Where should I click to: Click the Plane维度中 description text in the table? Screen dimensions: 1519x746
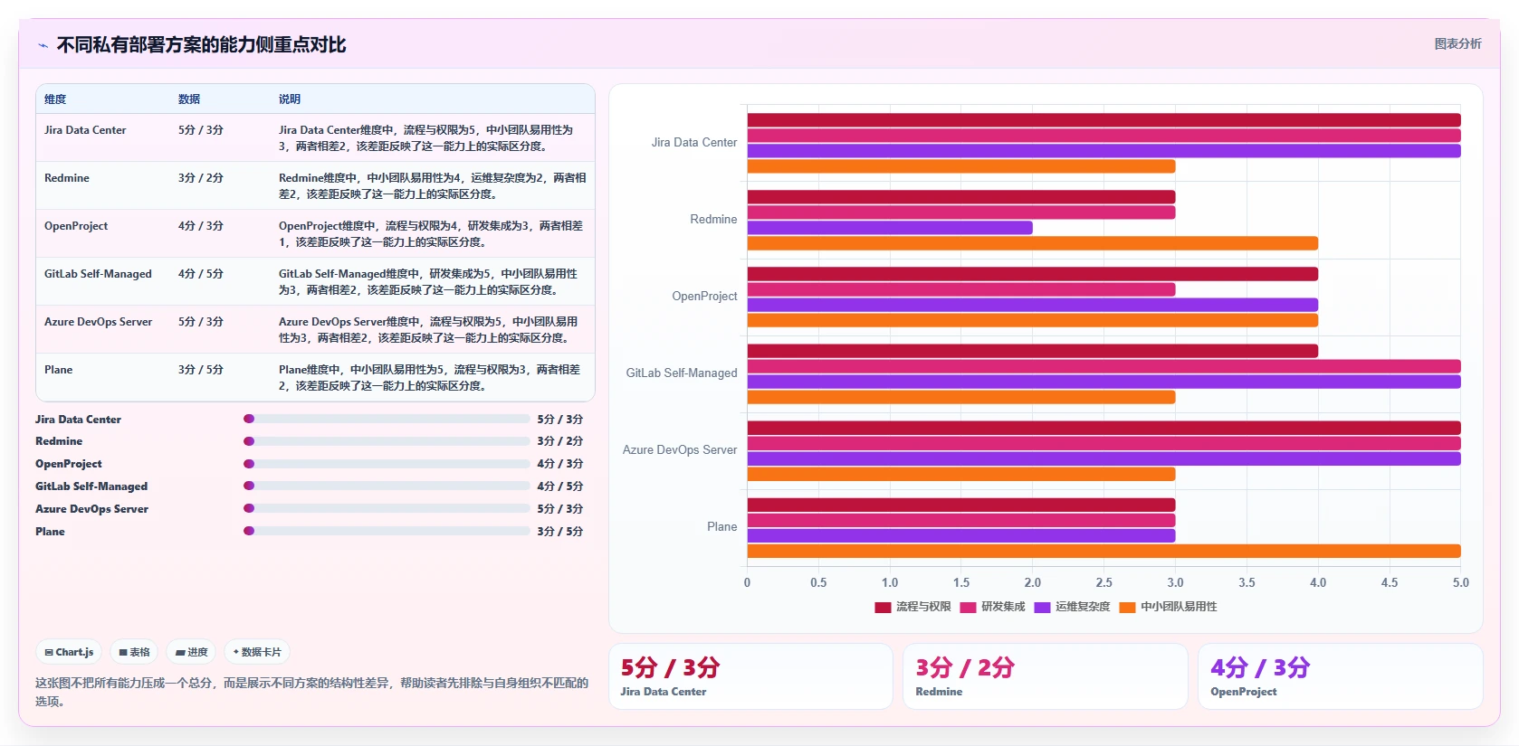430,378
